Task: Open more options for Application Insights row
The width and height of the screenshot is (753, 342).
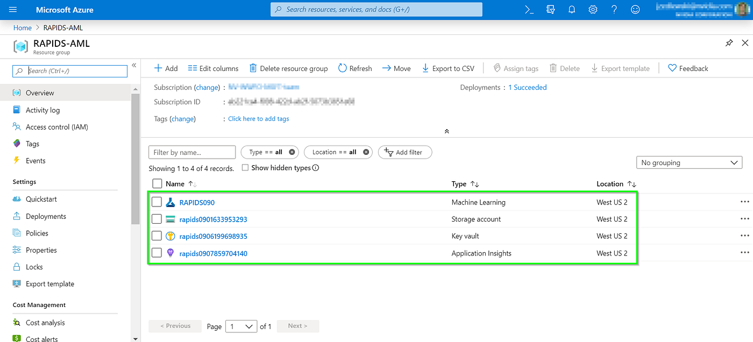Action: click(744, 253)
